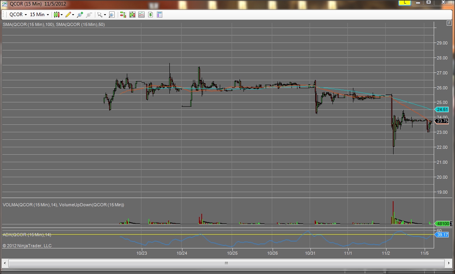Viewport: 455px width, 274px height.
Task: Click the left arrow of horizontal scrollbar
Action: pos(5,263)
